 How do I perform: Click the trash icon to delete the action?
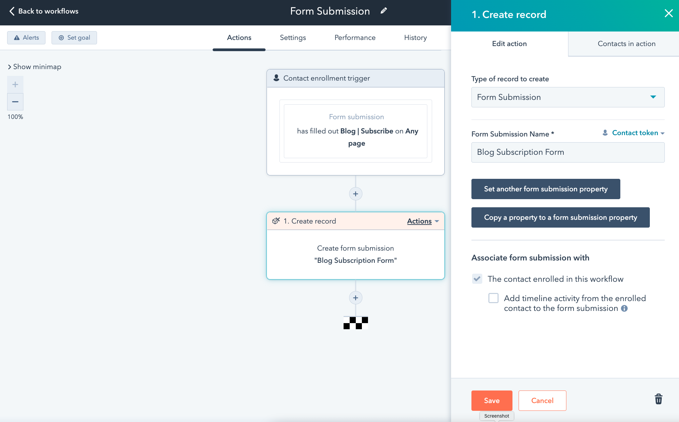658,399
